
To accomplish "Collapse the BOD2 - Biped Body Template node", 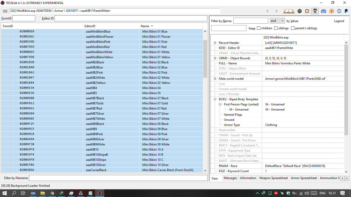I will coord(215,99).
